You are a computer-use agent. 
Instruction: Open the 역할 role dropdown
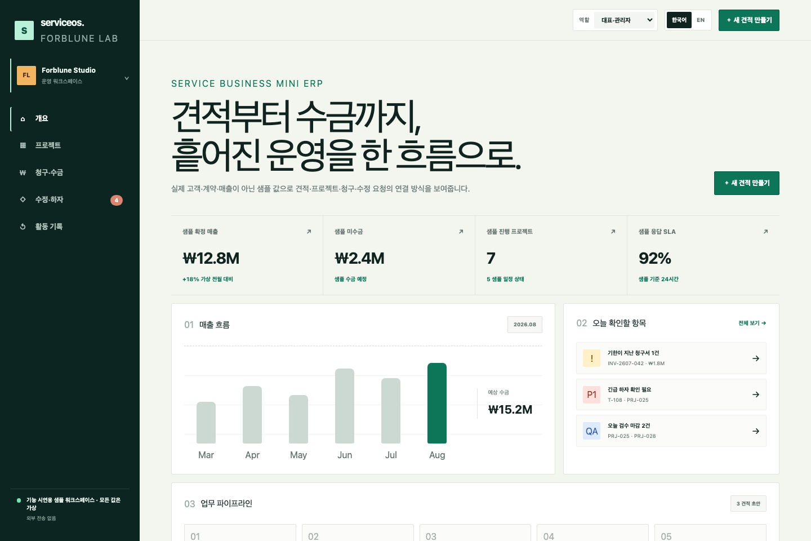[x=625, y=20]
